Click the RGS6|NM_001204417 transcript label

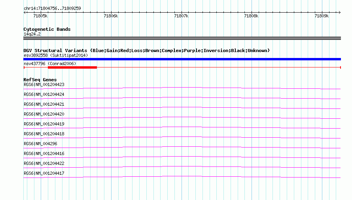click(x=44, y=173)
